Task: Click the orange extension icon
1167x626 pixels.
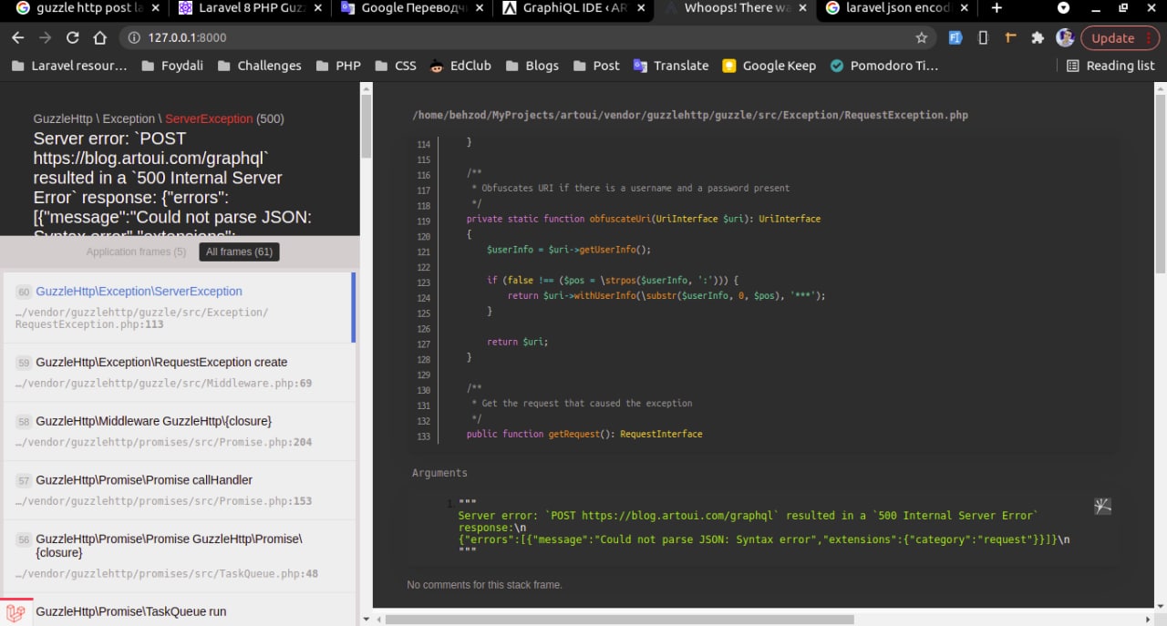Action: coord(1010,38)
